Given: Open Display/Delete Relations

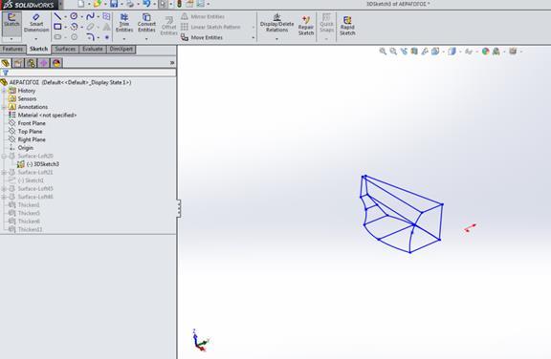Looking at the screenshot, I should (276, 23).
